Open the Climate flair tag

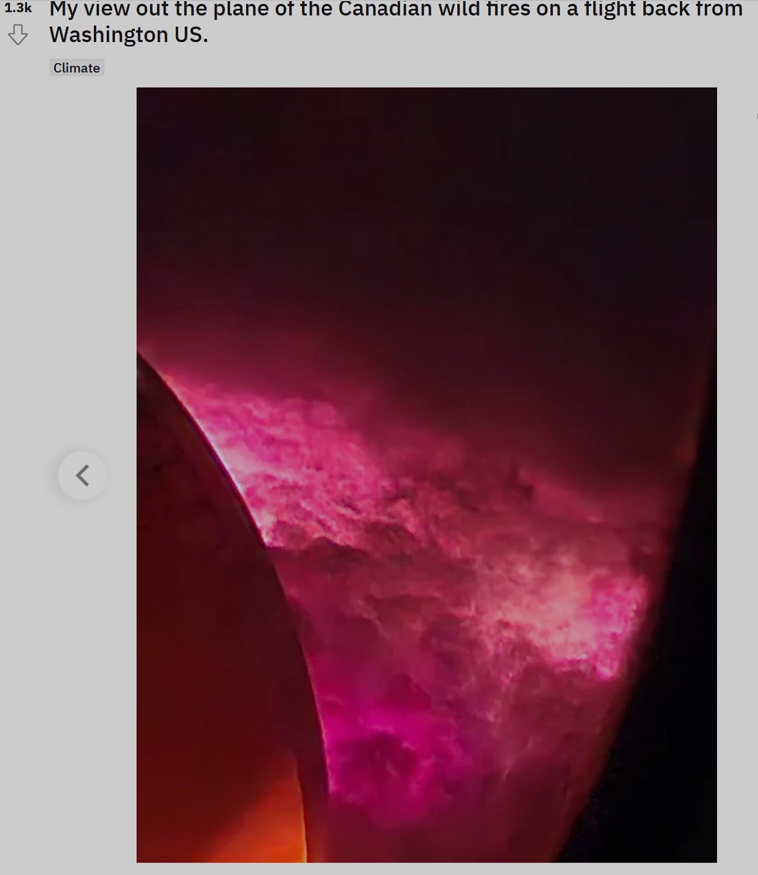coord(76,68)
